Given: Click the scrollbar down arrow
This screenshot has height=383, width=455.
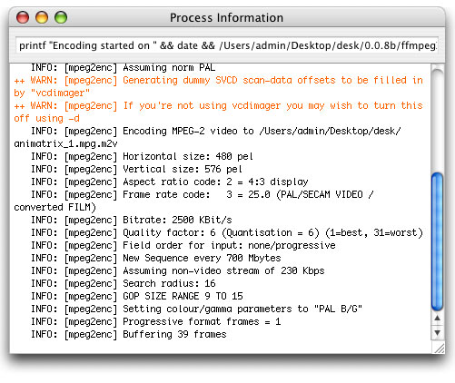Looking at the screenshot, I should point(437,333).
